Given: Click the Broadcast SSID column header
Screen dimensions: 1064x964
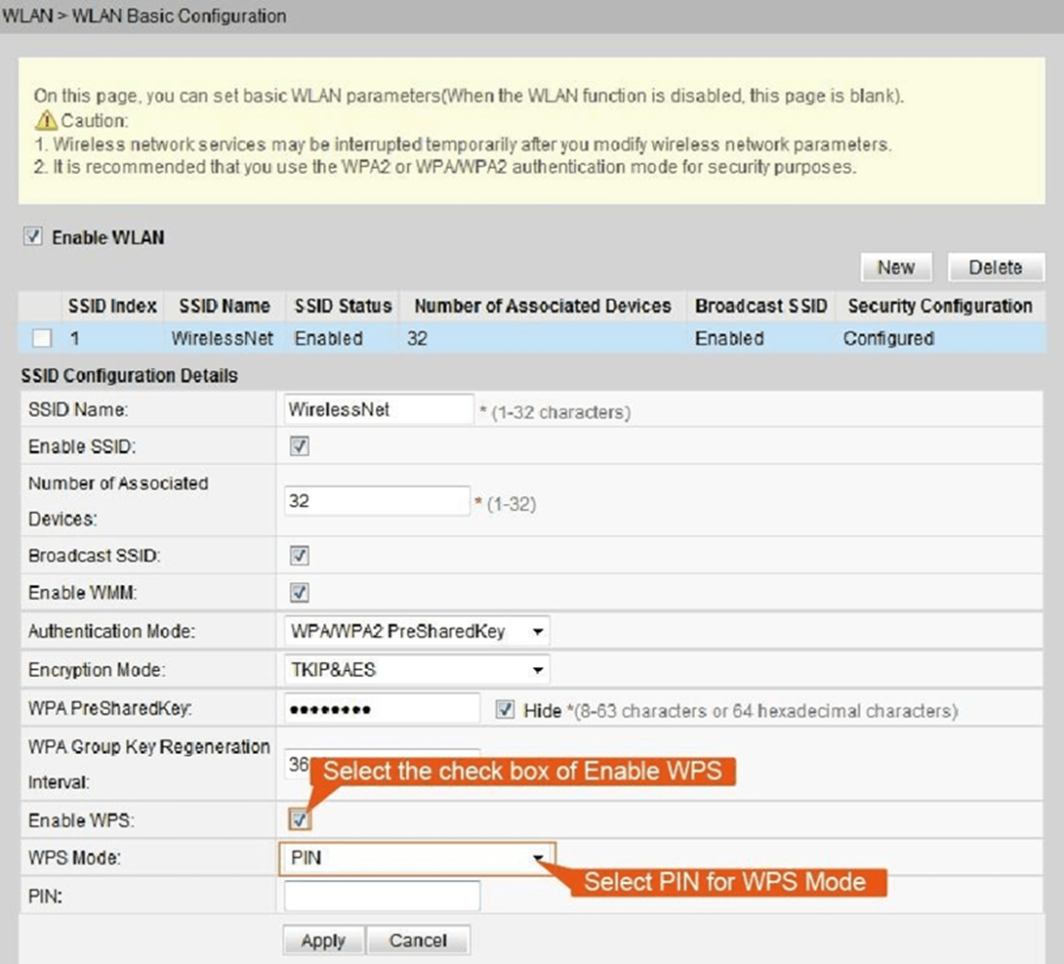Looking at the screenshot, I should click(x=760, y=306).
